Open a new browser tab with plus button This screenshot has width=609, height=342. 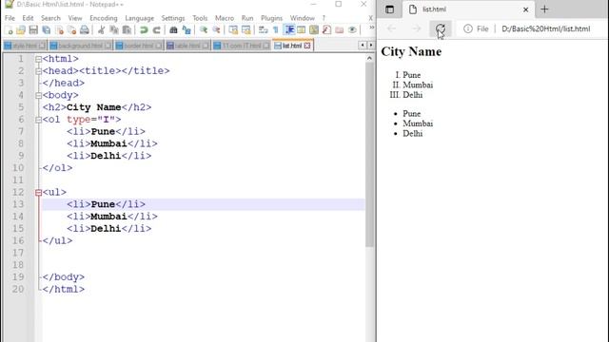(x=544, y=9)
